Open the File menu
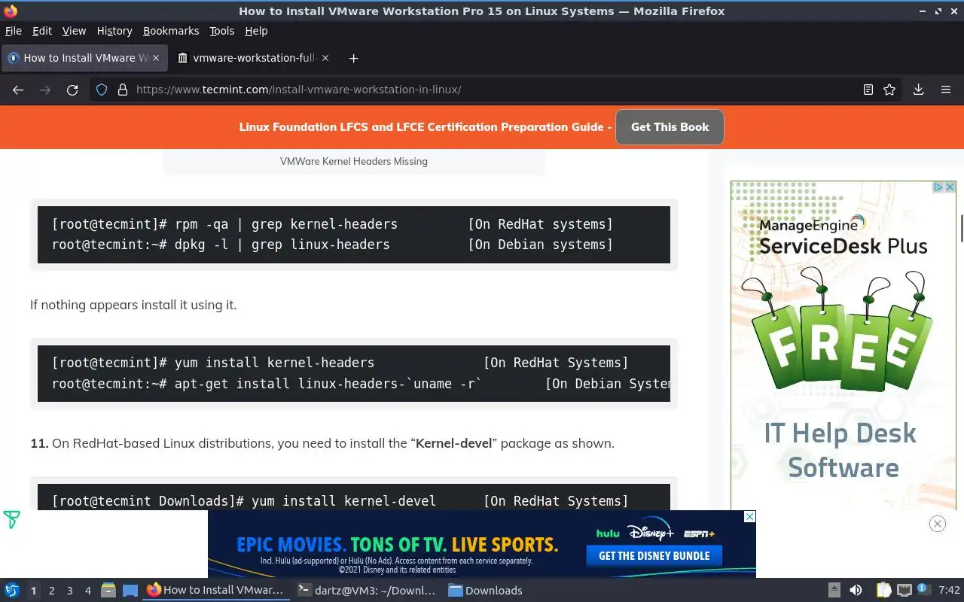964x602 pixels. pos(14,31)
